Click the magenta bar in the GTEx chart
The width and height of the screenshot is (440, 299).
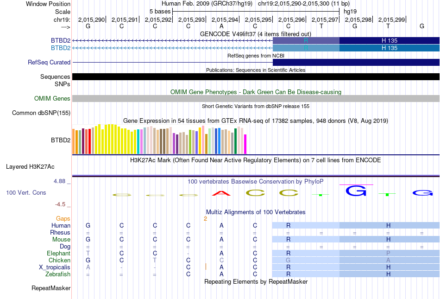pos(245,144)
